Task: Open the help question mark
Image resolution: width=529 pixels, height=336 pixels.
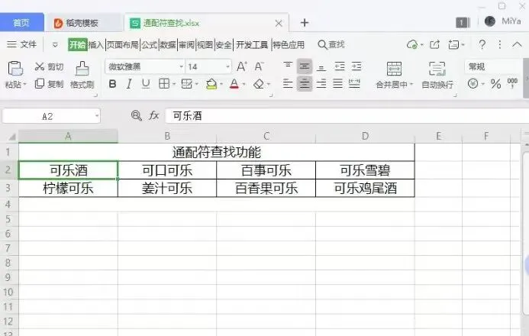Action: point(482,44)
